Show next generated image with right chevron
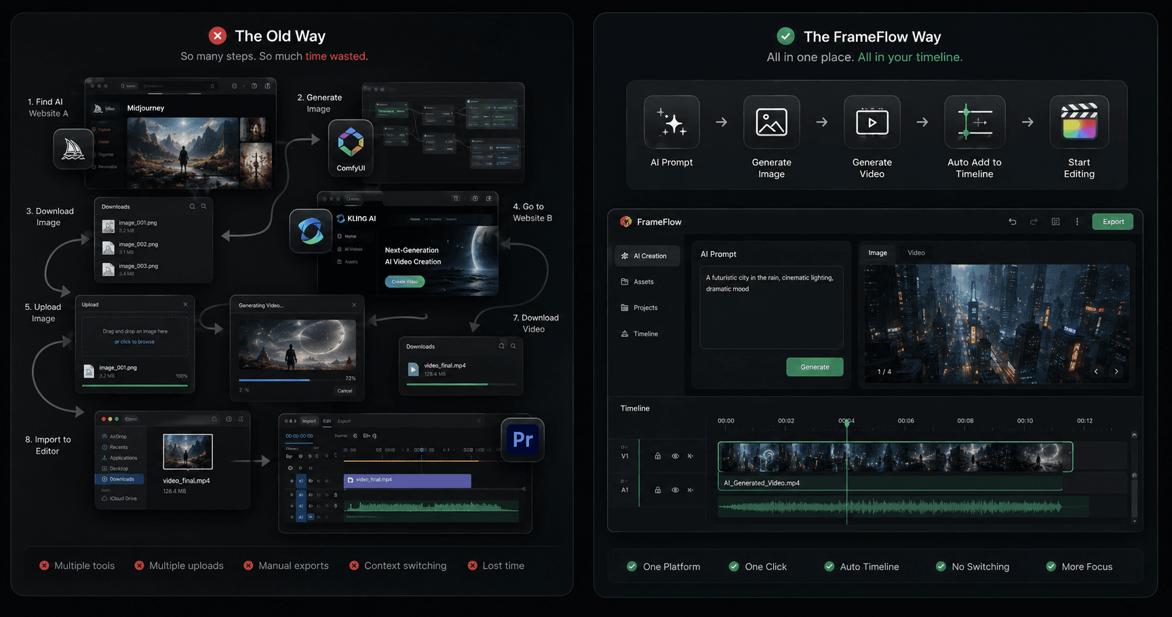1172x617 pixels. coord(1116,371)
